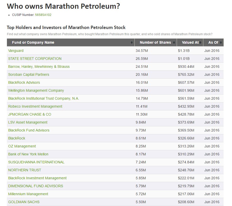Screen dimensions: 232x206
Task: Open BlackRock Investment Management link
Action: point(37,178)
